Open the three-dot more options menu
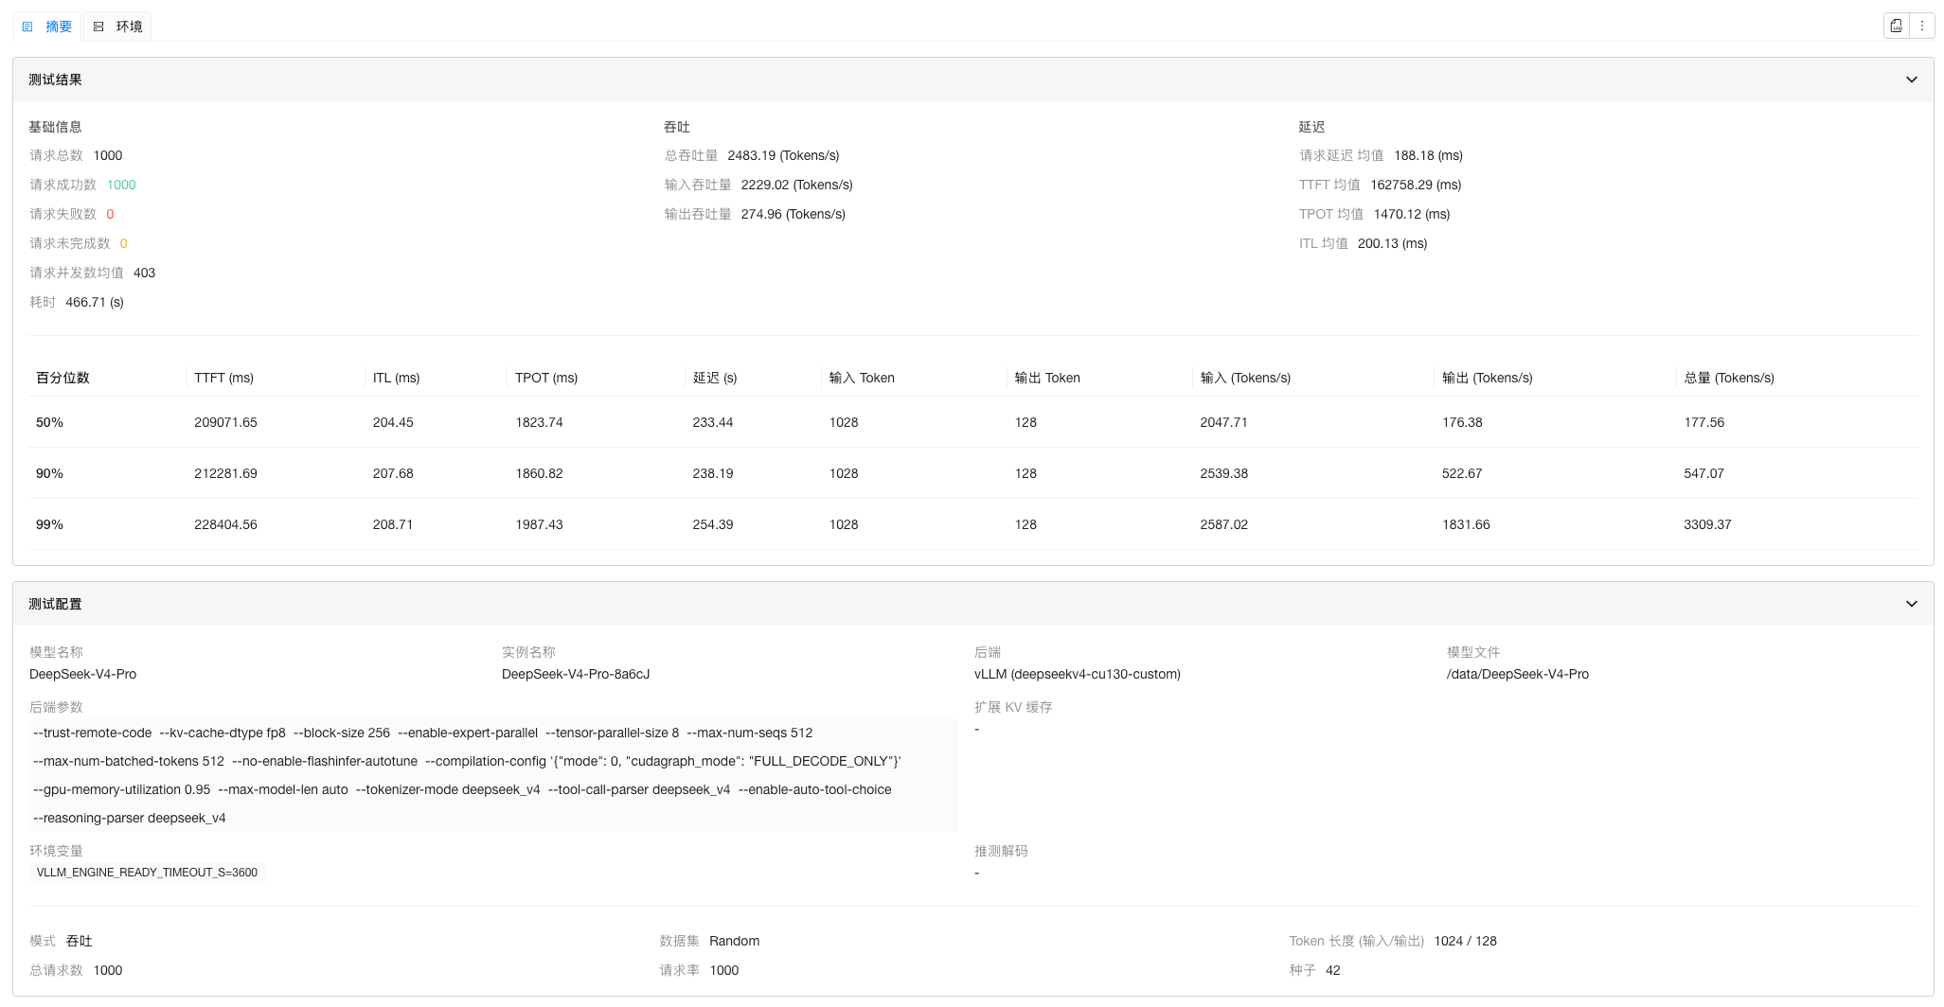This screenshot has height=1007, width=1944. [1922, 26]
